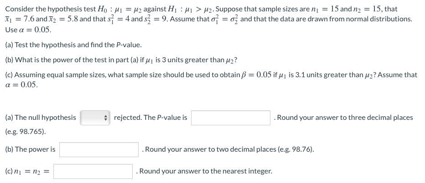Focus the n1 = n2 sample size box

[93, 171]
